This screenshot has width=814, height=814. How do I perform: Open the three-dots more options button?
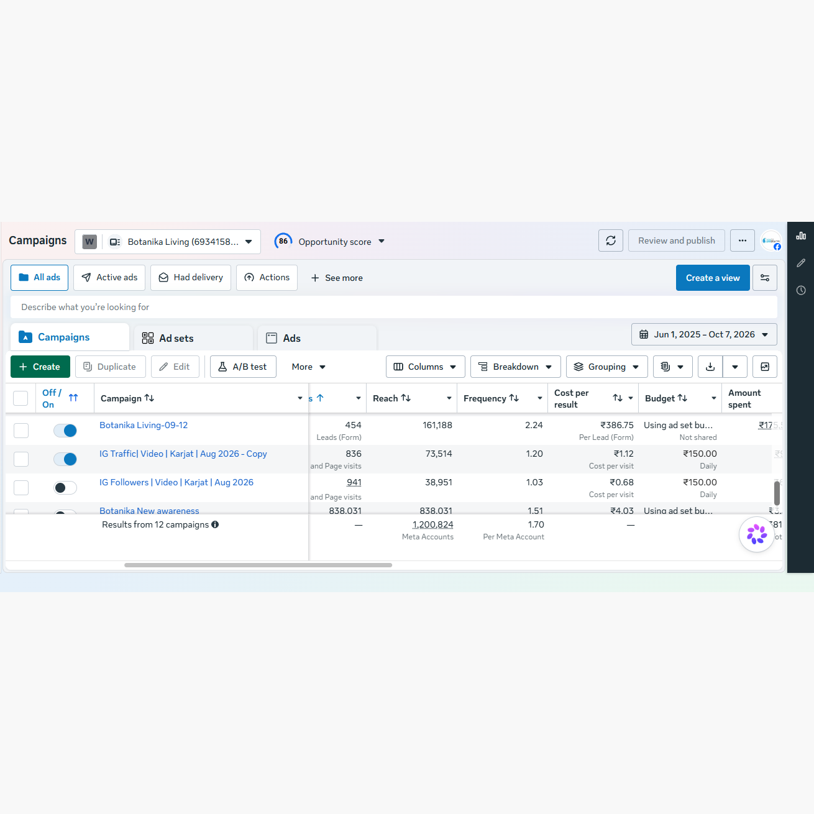[x=743, y=240]
